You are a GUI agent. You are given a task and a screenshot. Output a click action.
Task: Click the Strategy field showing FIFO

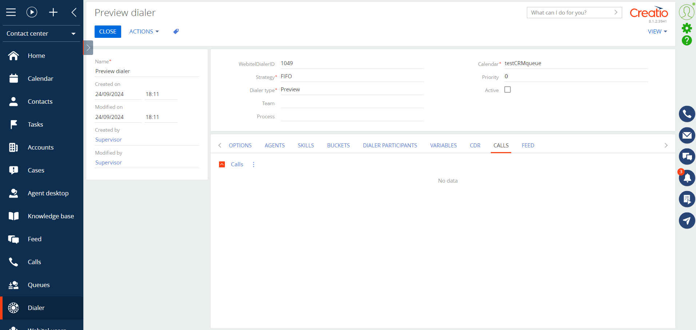pyautogui.click(x=352, y=76)
